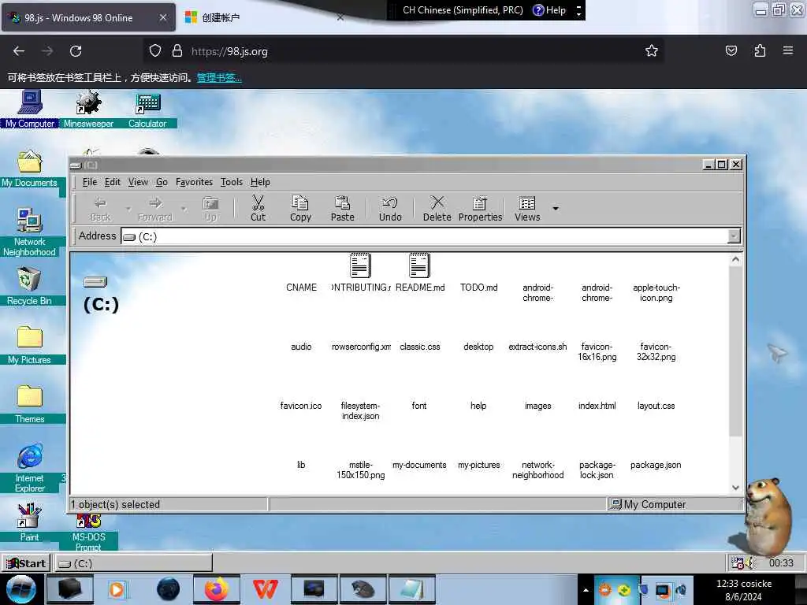Image resolution: width=807 pixels, height=605 pixels.
Task: Open the Views dropdown arrow
Action: click(556, 208)
